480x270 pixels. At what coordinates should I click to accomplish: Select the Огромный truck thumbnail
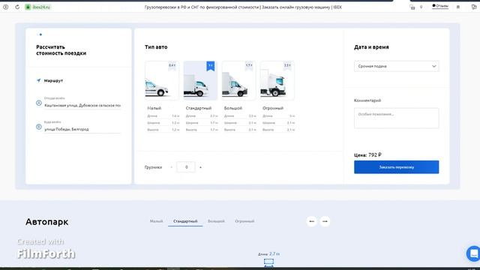point(277,80)
